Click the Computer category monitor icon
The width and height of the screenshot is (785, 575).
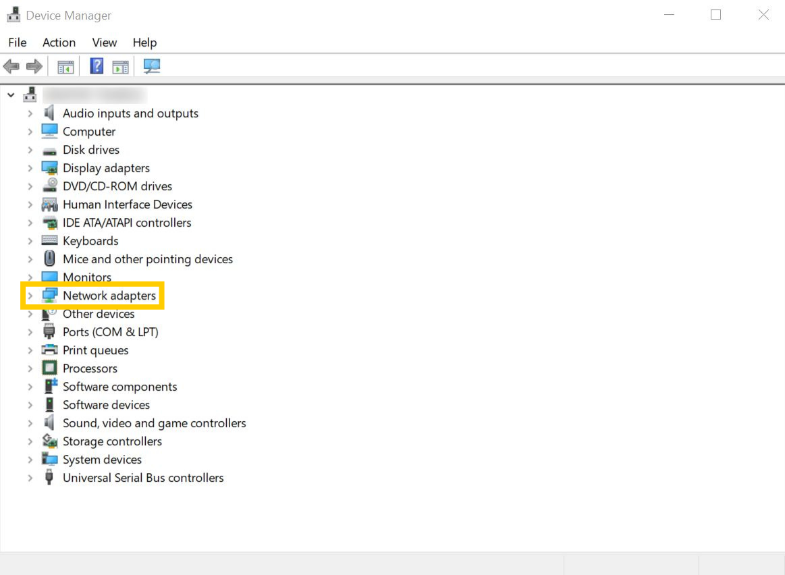click(49, 131)
